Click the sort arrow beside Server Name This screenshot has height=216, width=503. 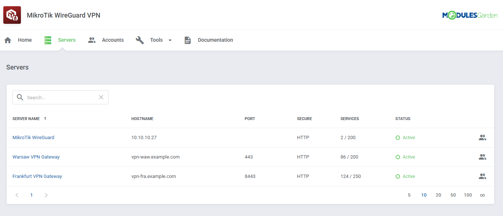pos(45,119)
